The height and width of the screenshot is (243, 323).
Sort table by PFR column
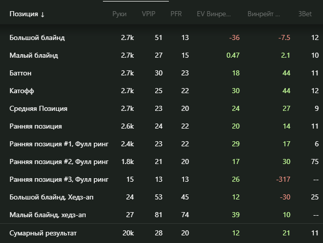[x=177, y=14]
